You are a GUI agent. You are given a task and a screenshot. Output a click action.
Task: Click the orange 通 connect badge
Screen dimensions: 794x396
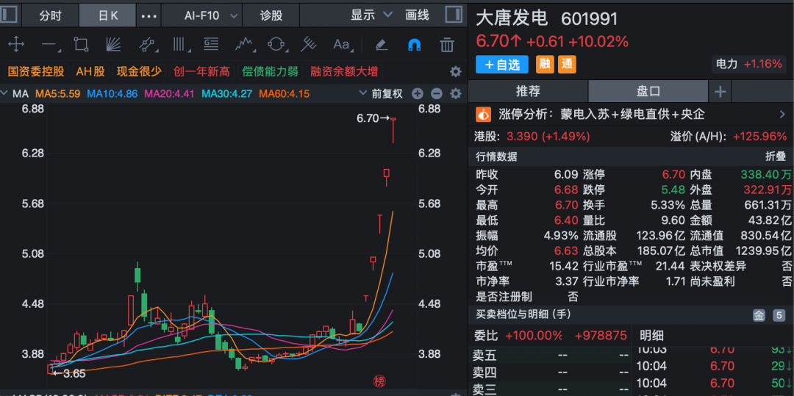click(567, 64)
